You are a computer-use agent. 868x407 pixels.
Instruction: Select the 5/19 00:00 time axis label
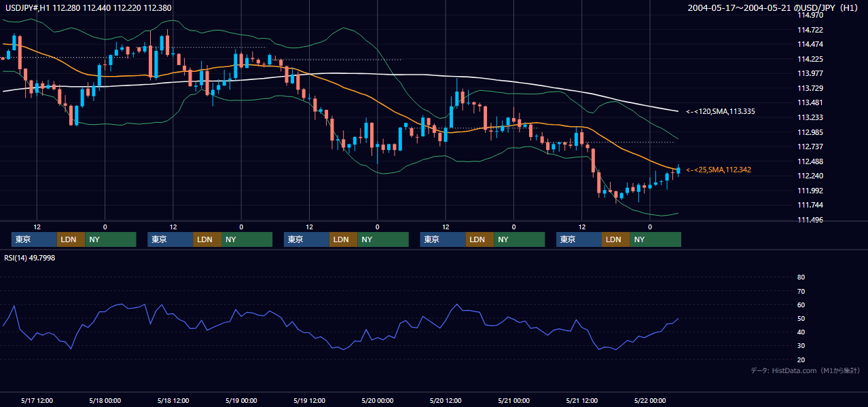[241, 400]
